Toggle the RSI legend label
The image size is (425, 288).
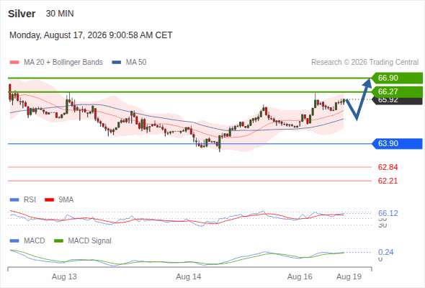pyautogui.click(x=30, y=199)
